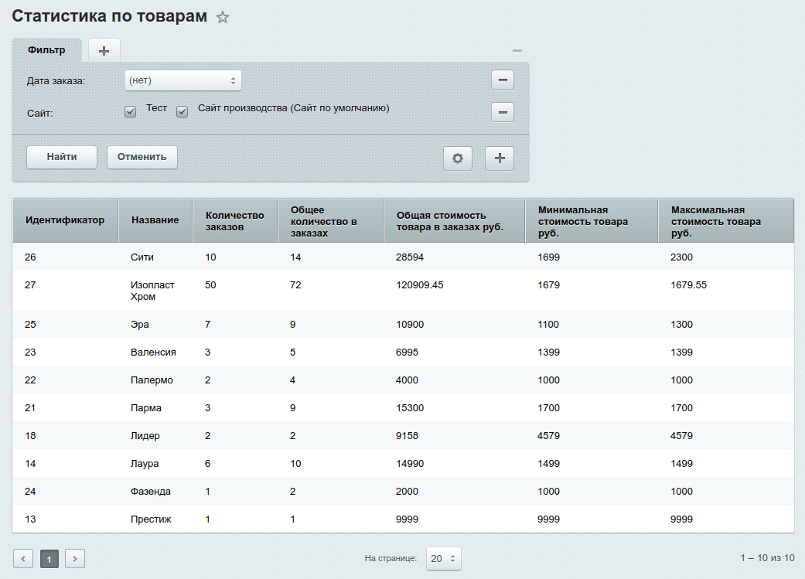The height and width of the screenshot is (579, 805).
Task: Add filter field using bottom plus button
Action: (500, 158)
